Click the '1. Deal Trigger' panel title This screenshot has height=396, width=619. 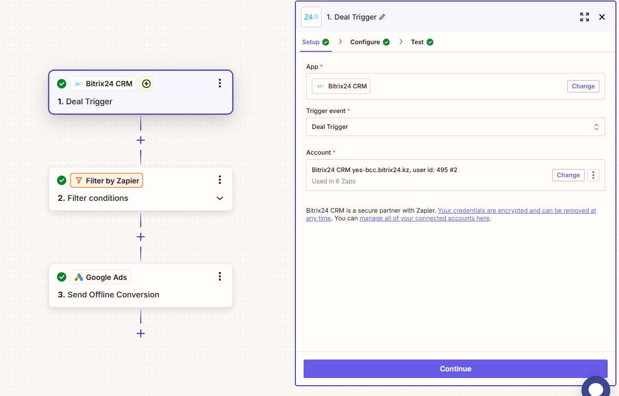click(352, 17)
